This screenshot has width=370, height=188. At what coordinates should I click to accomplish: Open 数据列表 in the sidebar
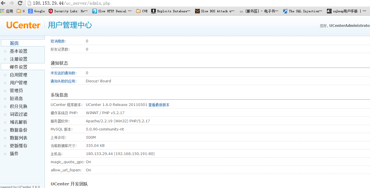click(x=18, y=138)
